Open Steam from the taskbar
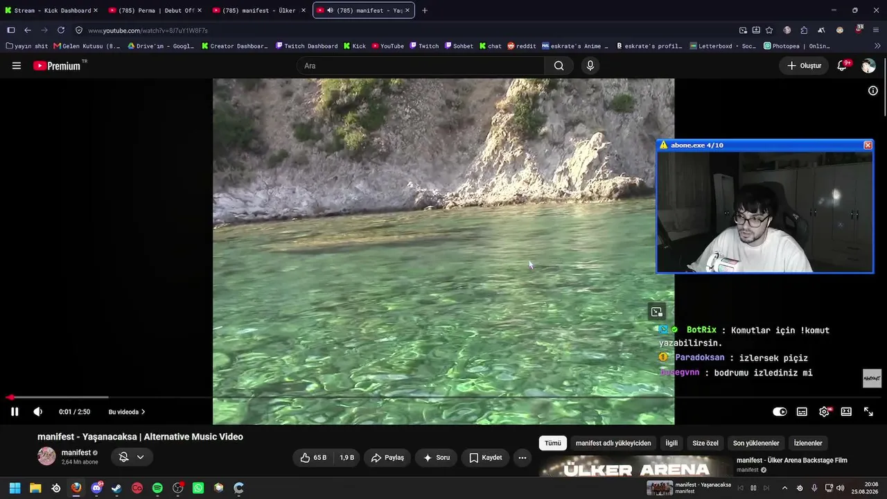 click(x=116, y=488)
